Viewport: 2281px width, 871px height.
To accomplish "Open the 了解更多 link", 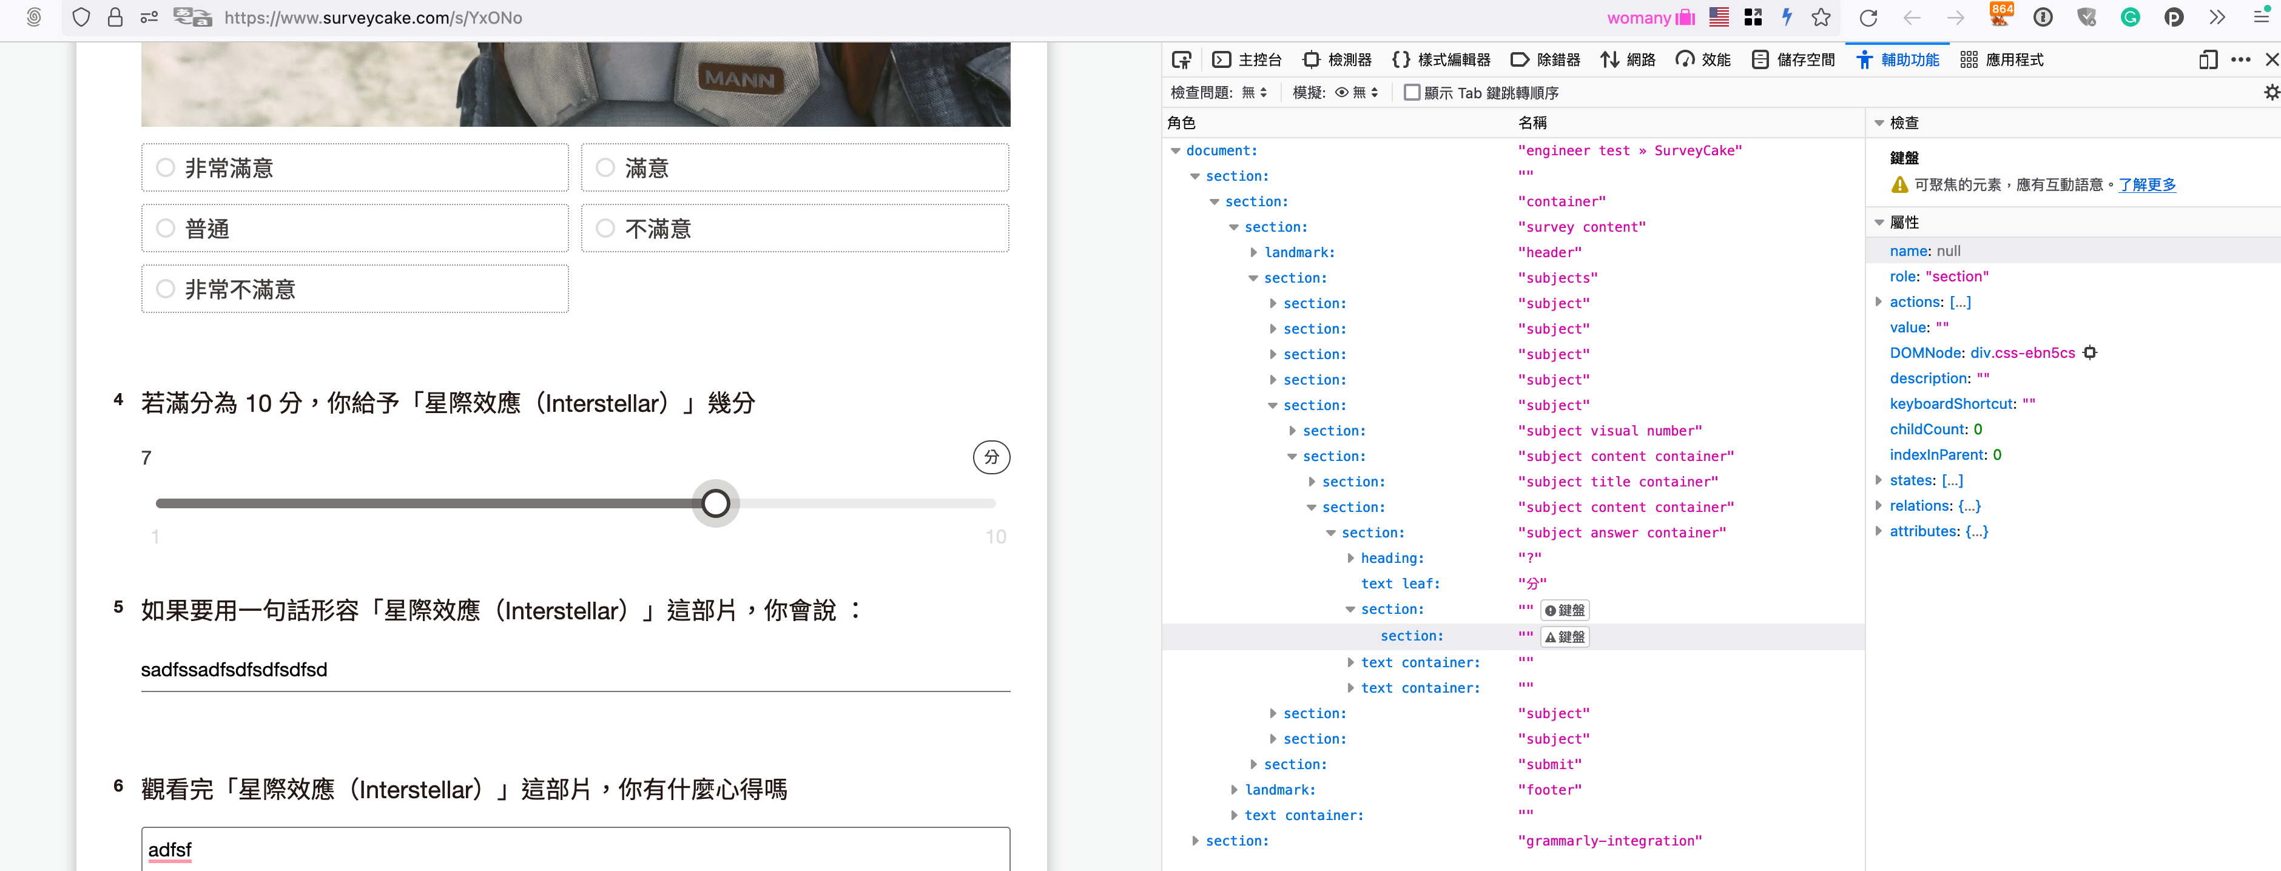I will [2146, 184].
